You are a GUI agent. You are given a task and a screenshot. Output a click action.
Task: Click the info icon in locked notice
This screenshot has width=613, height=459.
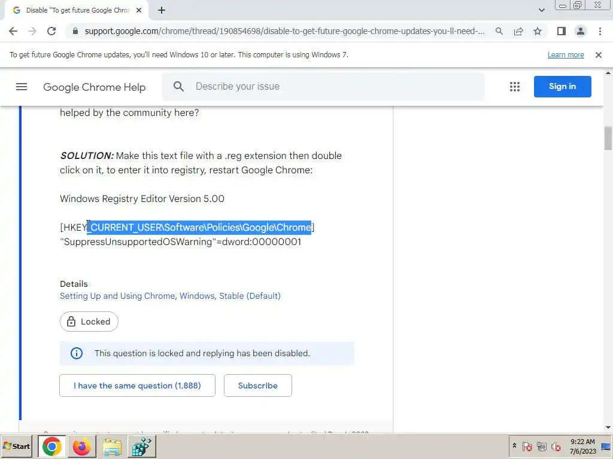[77, 353]
